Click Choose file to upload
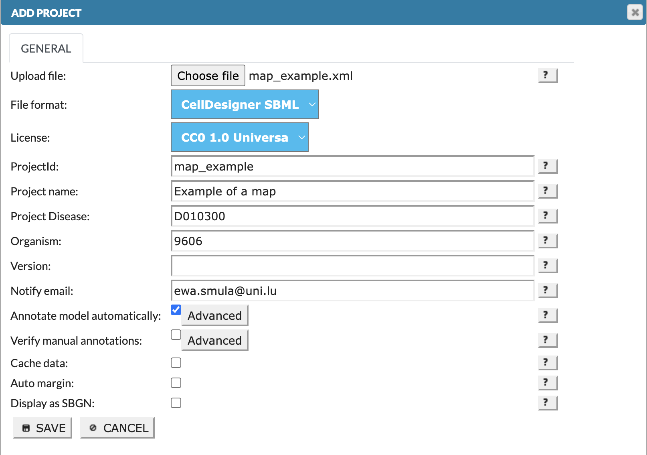The image size is (647, 455). (x=208, y=76)
